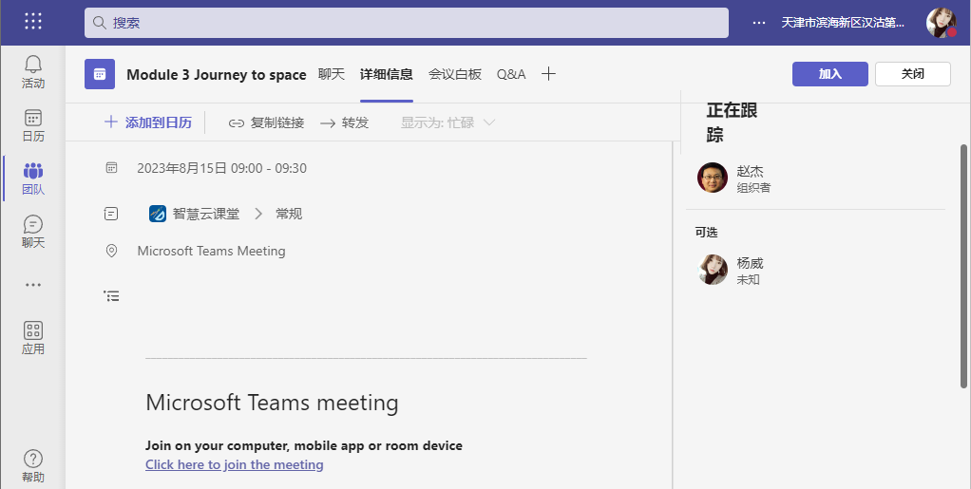The width and height of the screenshot is (971, 489).
Task: Click the channel icon beside 智慧云课堂
Action: (111, 214)
